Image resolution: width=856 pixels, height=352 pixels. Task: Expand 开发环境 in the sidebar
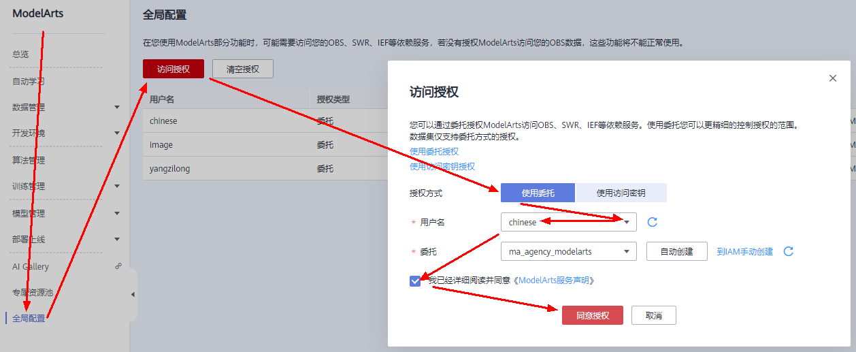[x=117, y=133]
